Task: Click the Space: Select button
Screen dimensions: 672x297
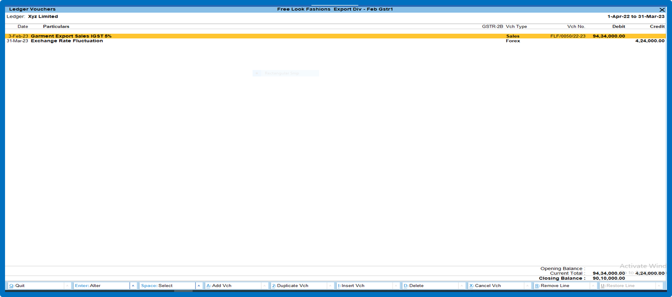Action: [x=167, y=286]
